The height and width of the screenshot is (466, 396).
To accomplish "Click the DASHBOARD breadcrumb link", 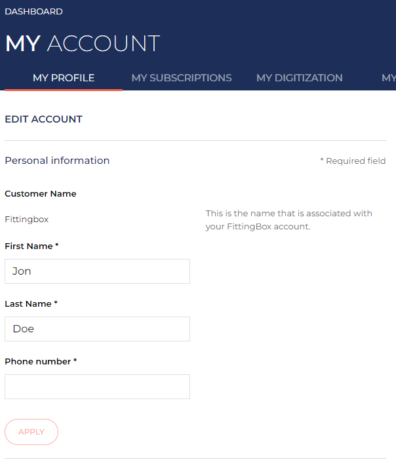I will coord(34,12).
